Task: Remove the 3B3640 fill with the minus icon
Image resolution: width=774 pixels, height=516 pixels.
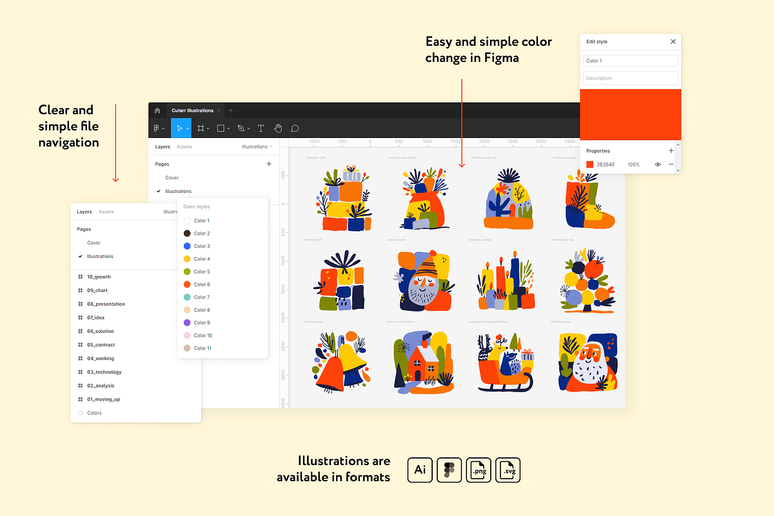Action: pyautogui.click(x=671, y=164)
